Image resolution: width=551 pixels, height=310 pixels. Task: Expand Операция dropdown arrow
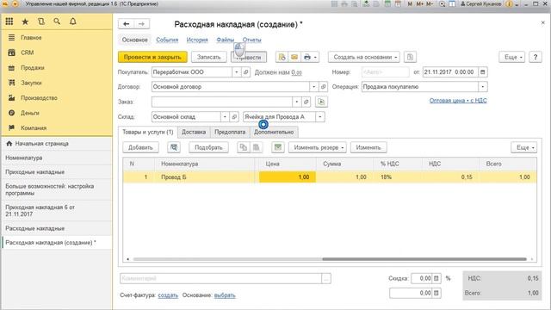click(x=483, y=87)
